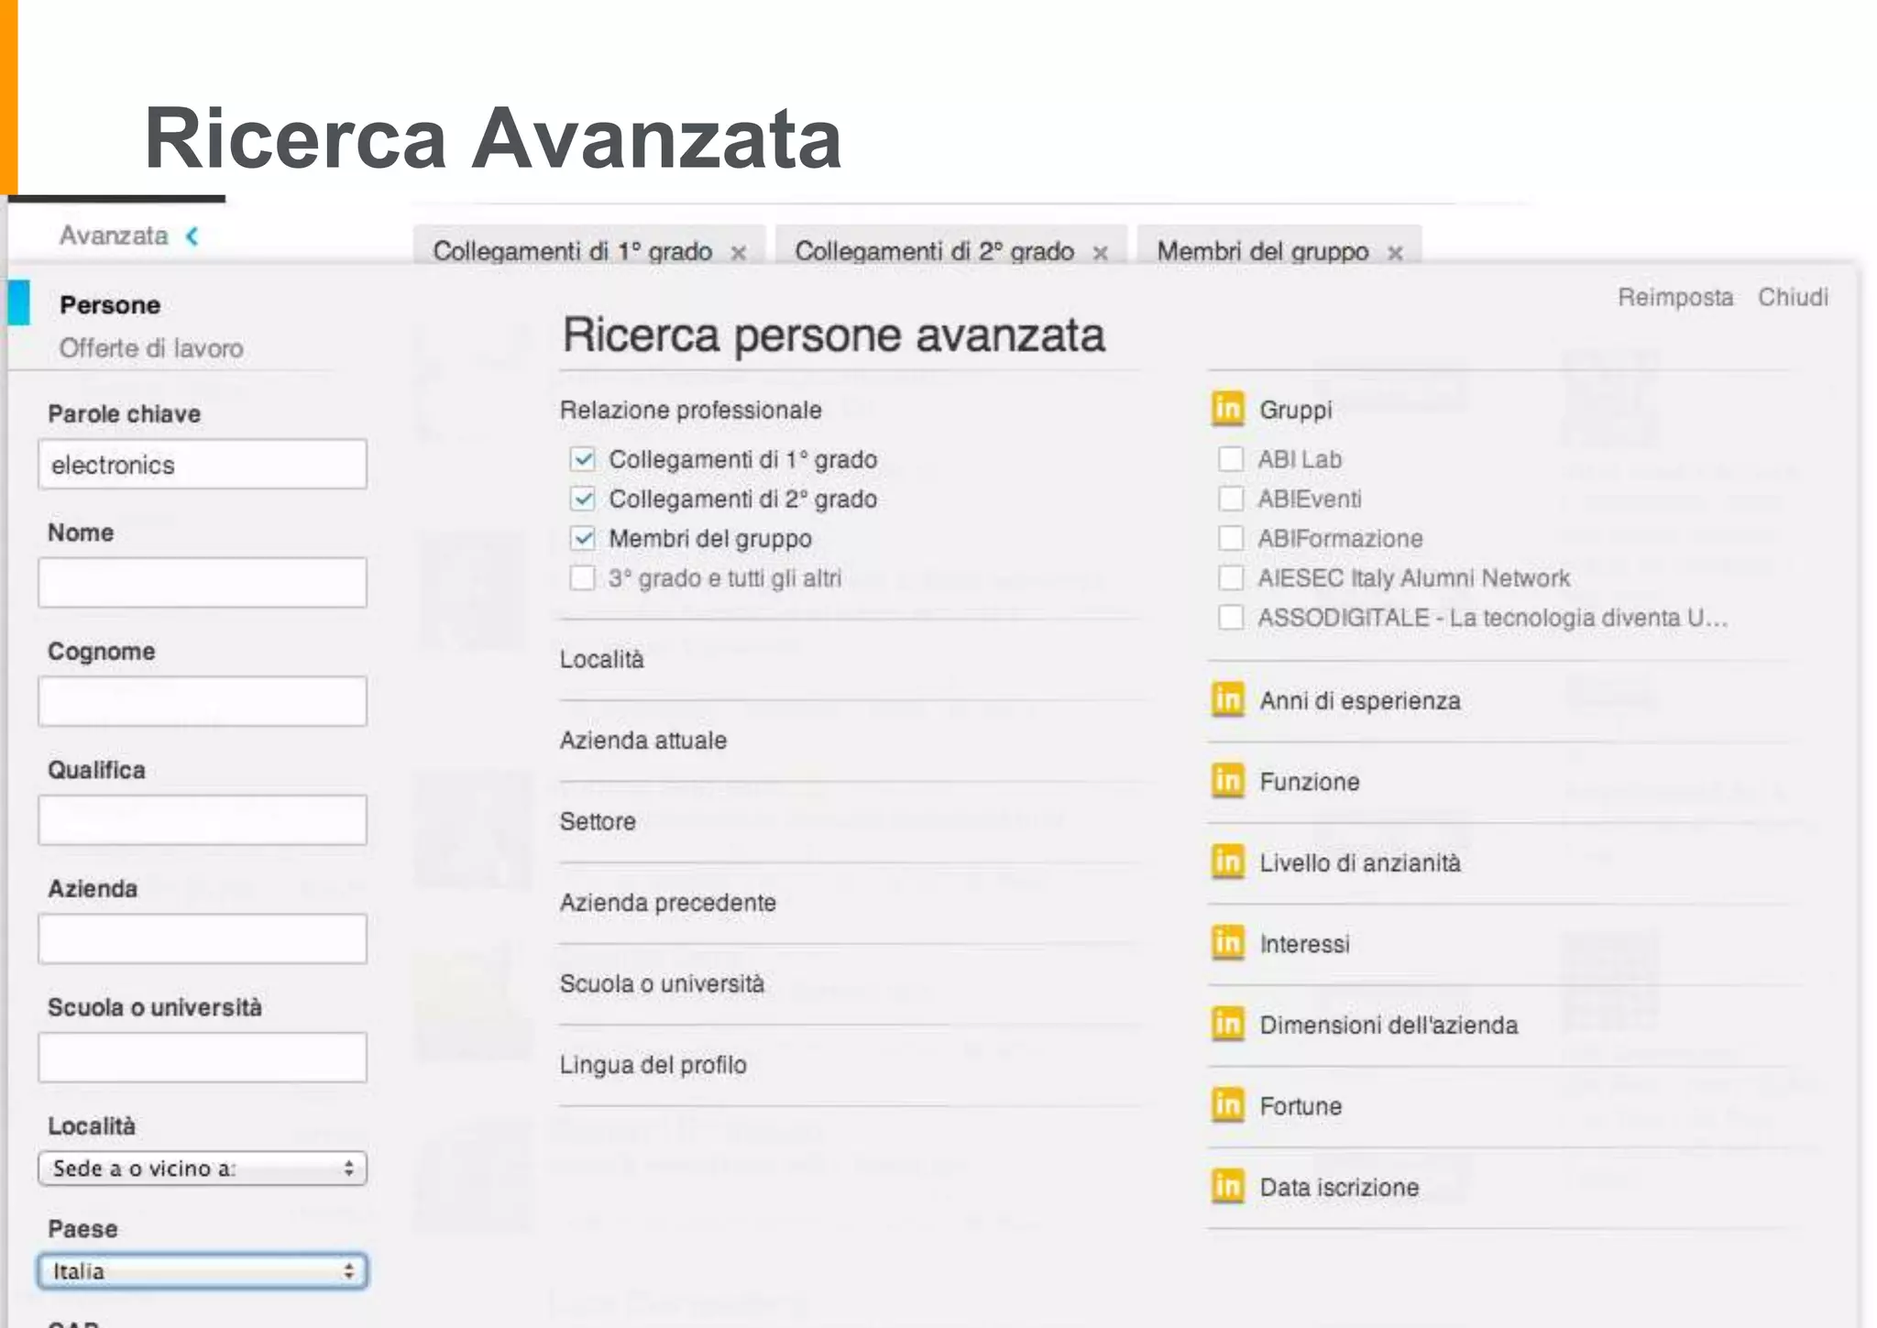Click the premium icon beside Data iscrizione
The width and height of the screenshot is (1877, 1328).
(1227, 1186)
